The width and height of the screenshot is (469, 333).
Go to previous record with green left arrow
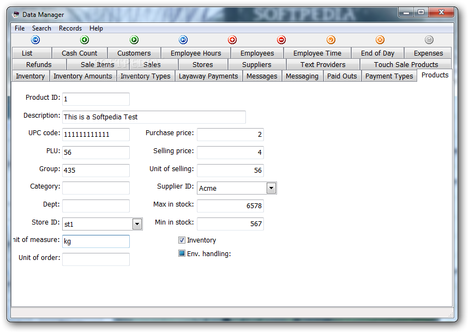pyautogui.click(x=85, y=40)
